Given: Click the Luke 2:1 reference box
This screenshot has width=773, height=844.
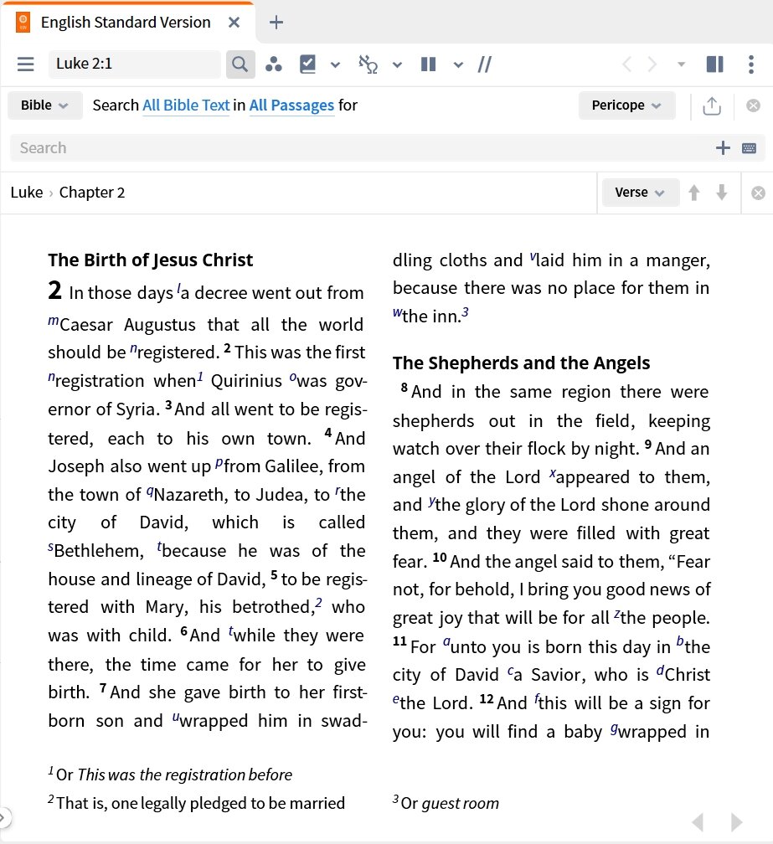Looking at the screenshot, I should [135, 64].
